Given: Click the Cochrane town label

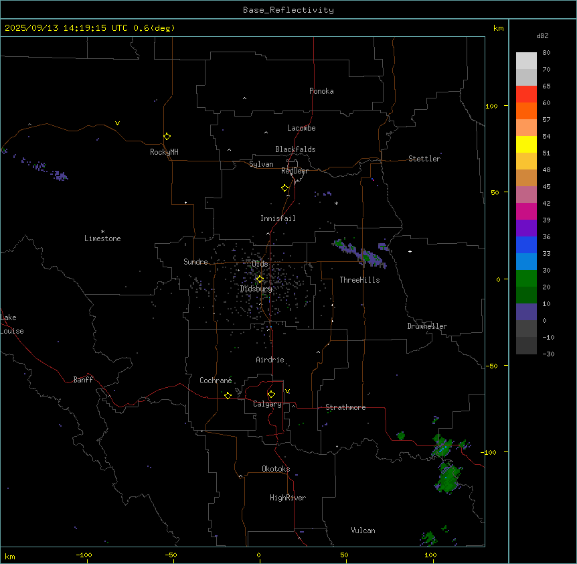Looking at the screenshot, I should coord(216,380).
